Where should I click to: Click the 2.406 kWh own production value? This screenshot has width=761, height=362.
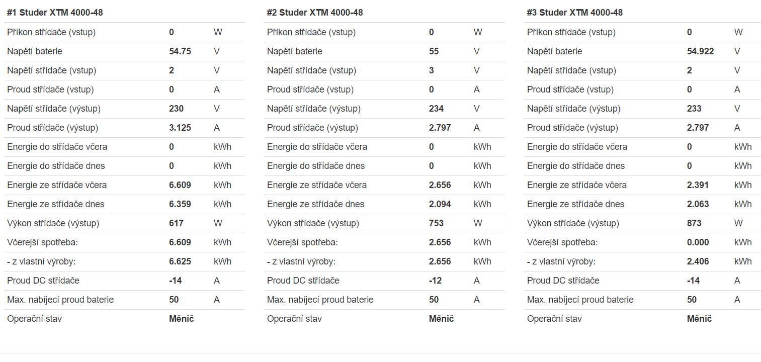coord(698,261)
